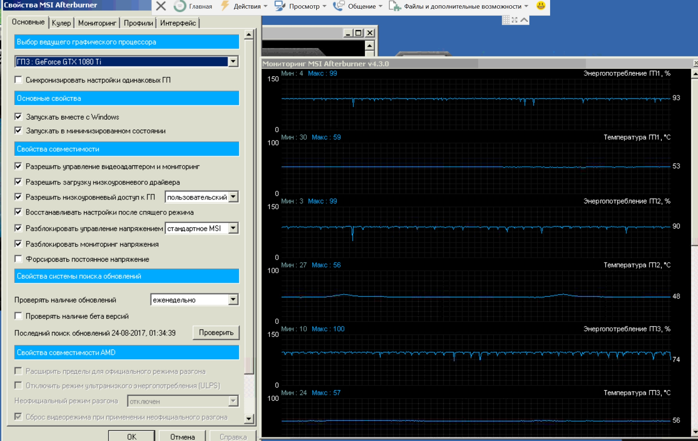
Task: Toggle Разрешить низкоуровневый доступ к ГП checkbox
Action: point(18,197)
